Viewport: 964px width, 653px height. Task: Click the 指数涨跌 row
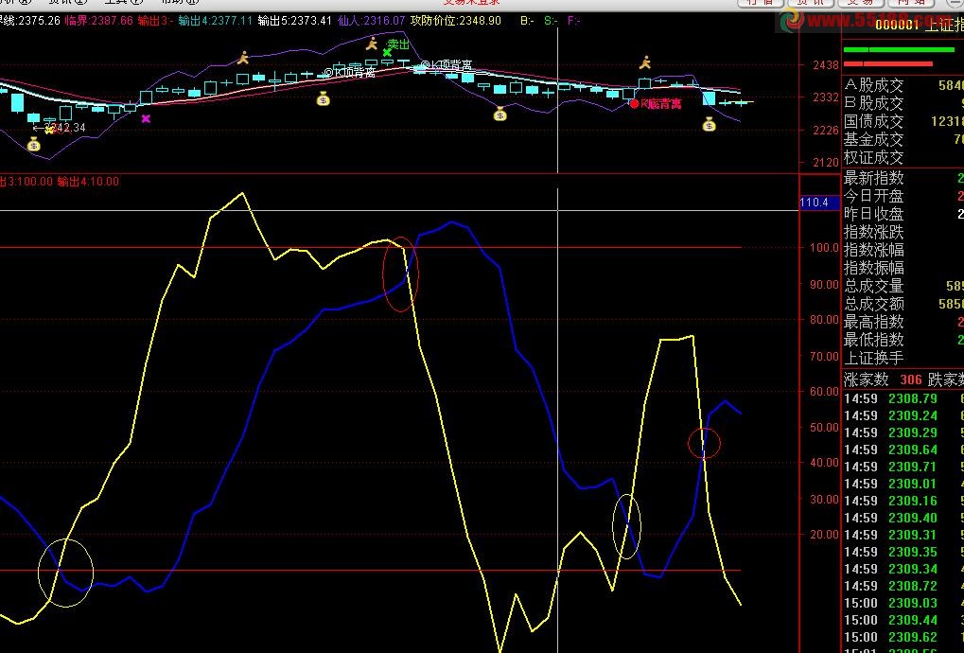pyautogui.click(x=903, y=233)
